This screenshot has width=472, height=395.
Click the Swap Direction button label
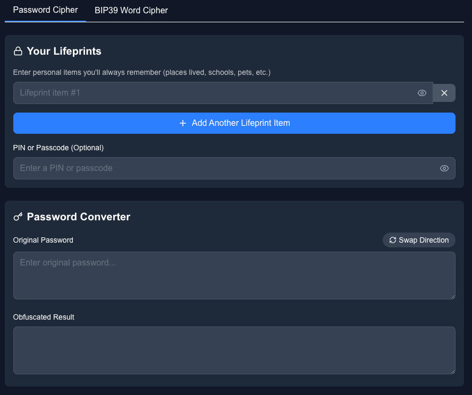pyautogui.click(x=424, y=240)
